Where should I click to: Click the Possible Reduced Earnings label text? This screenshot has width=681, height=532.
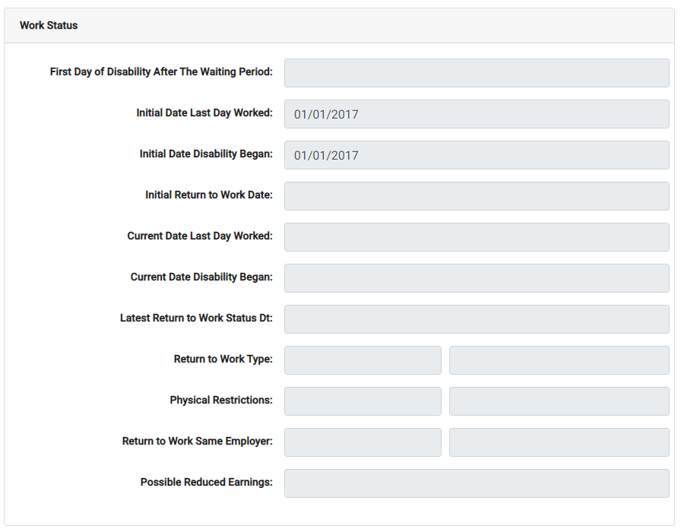click(206, 482)
